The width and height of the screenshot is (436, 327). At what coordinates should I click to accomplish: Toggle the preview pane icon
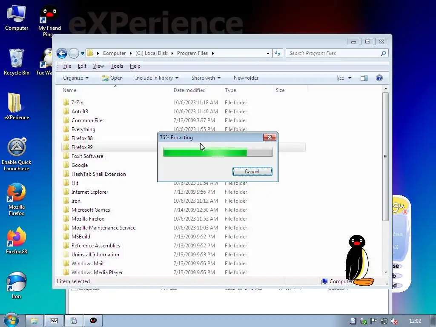(364, 78)
